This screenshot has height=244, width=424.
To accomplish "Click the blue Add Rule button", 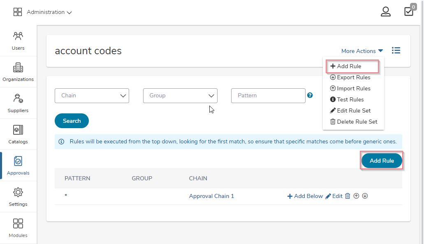I will point(382,161).
